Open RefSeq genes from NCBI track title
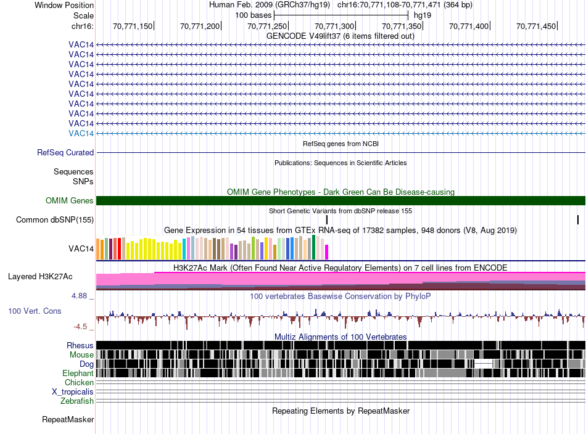The image size is (586, 434). tap(340, 144)
